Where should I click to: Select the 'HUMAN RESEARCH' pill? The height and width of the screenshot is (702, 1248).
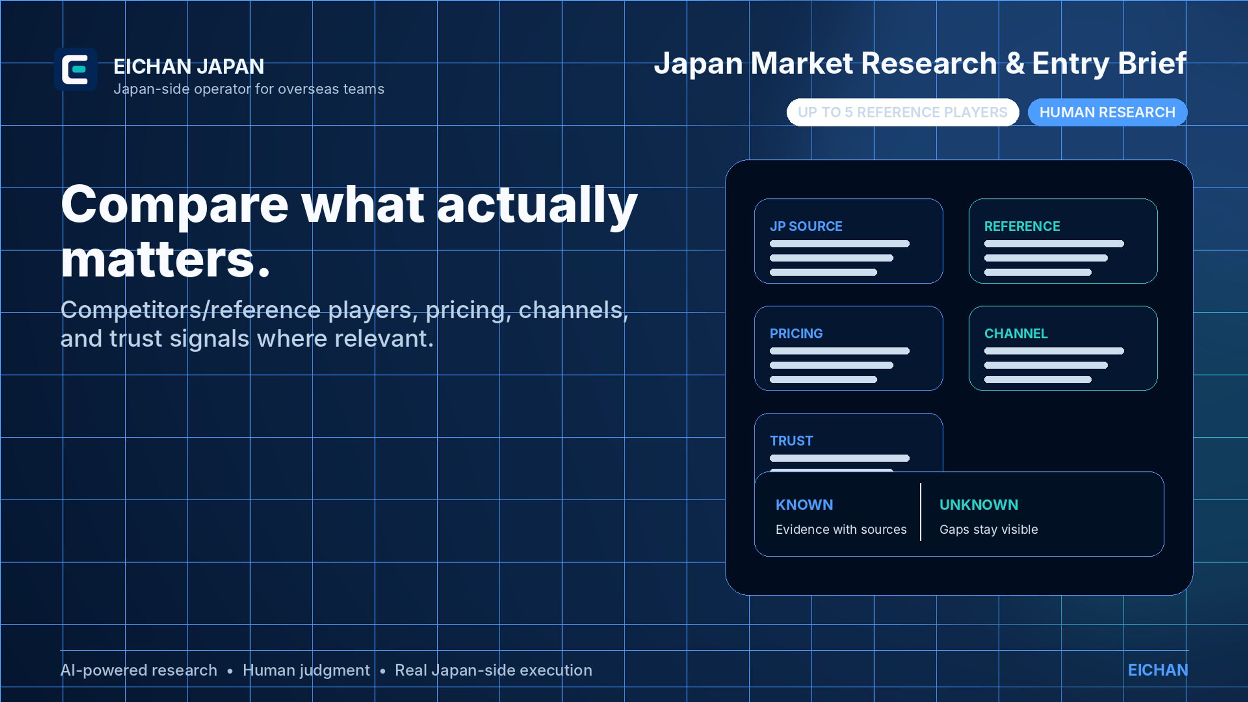(x=1107, y=112)
